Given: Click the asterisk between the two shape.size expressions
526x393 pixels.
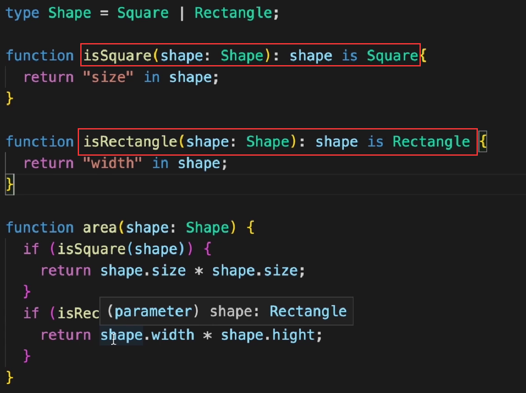Looking at the screenshot, I should pos(199,271).
